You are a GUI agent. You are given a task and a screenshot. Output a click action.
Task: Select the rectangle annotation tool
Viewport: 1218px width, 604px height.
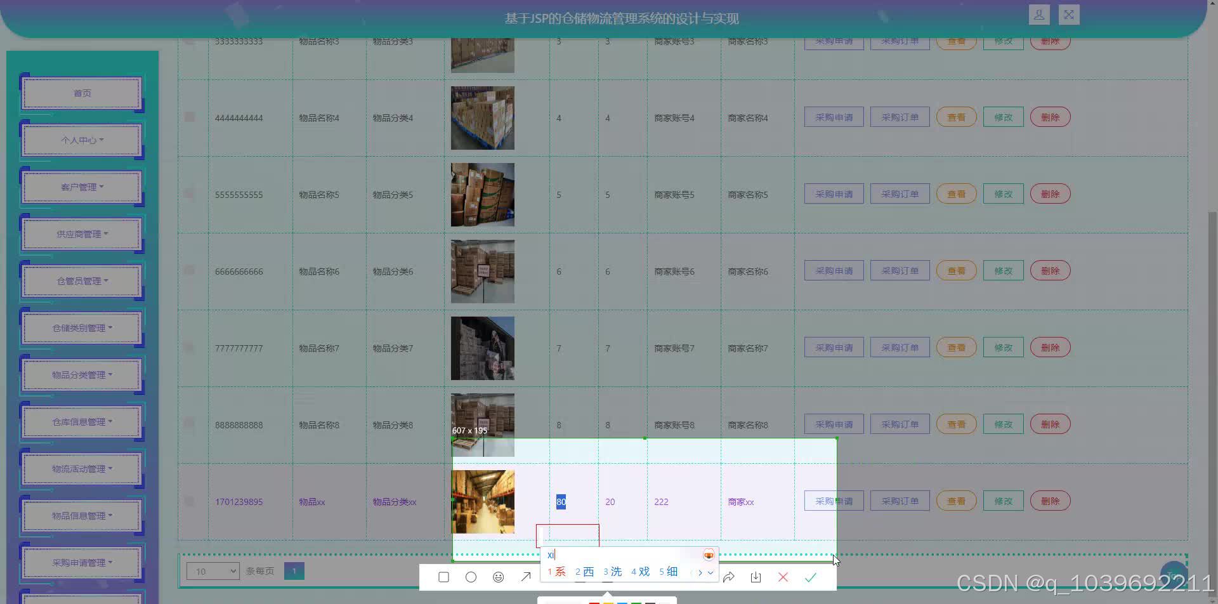(443, 577)
